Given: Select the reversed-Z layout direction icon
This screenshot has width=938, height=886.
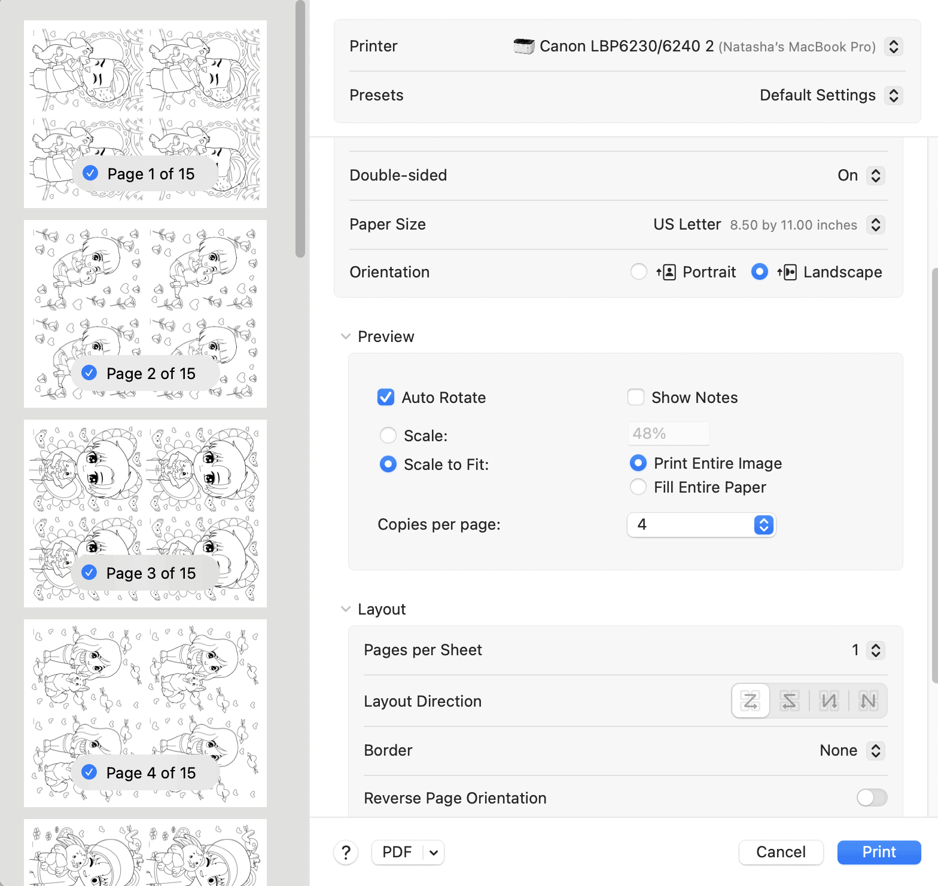Looking at the screenshot, I should (x=790, y=701).
